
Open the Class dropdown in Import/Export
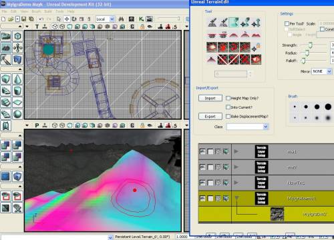[x=248, y=127]
